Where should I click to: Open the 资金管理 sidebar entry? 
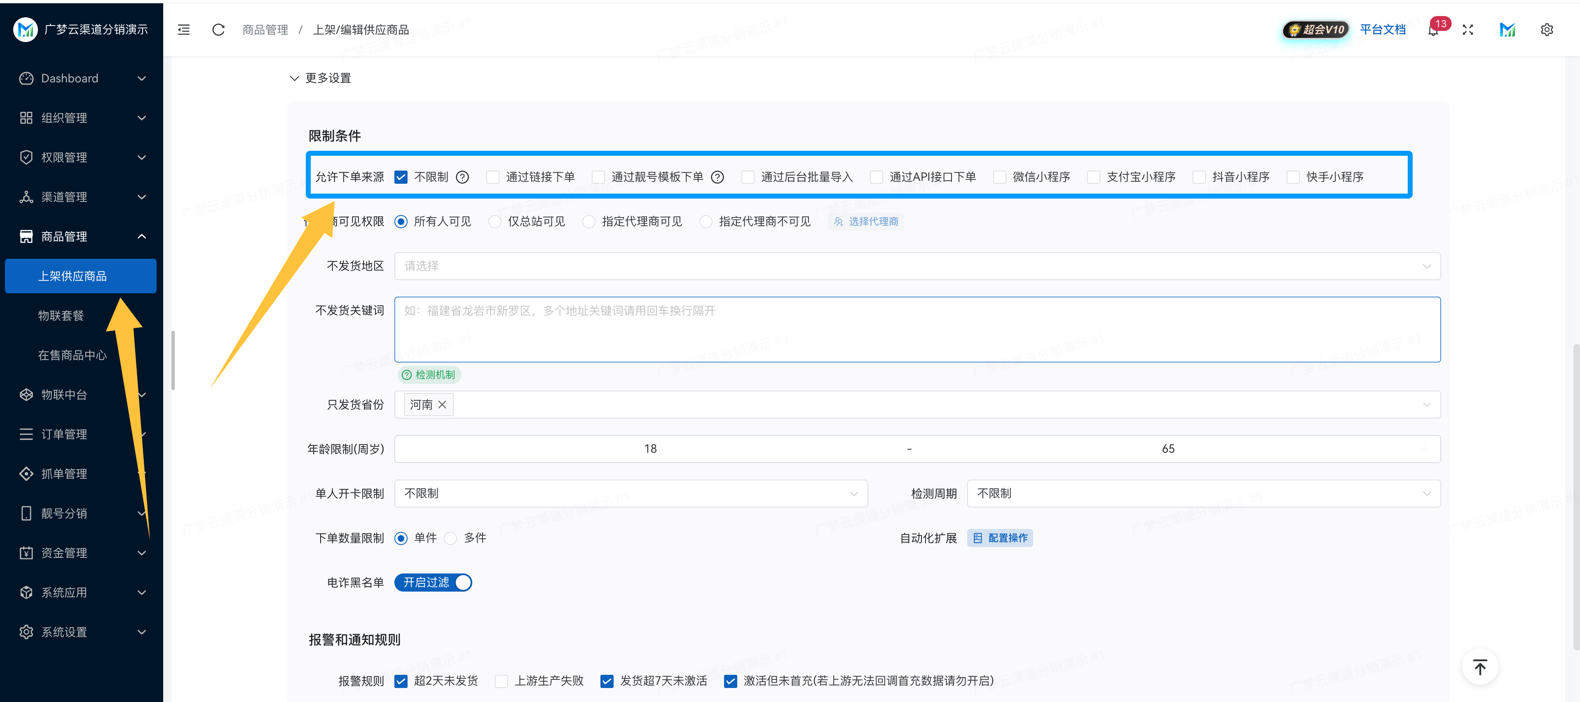click(64, 552)
